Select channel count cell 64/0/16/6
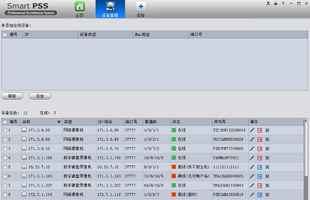 (153, 186)
